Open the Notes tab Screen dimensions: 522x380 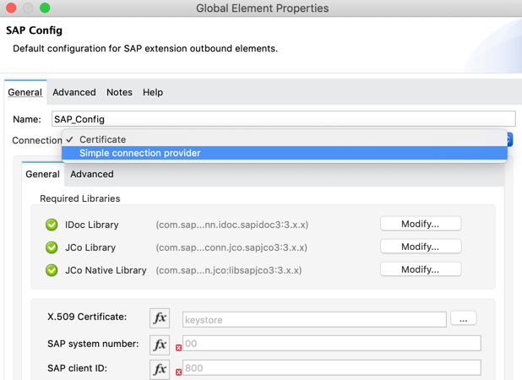pyautogui.click(x=119, y=92)
